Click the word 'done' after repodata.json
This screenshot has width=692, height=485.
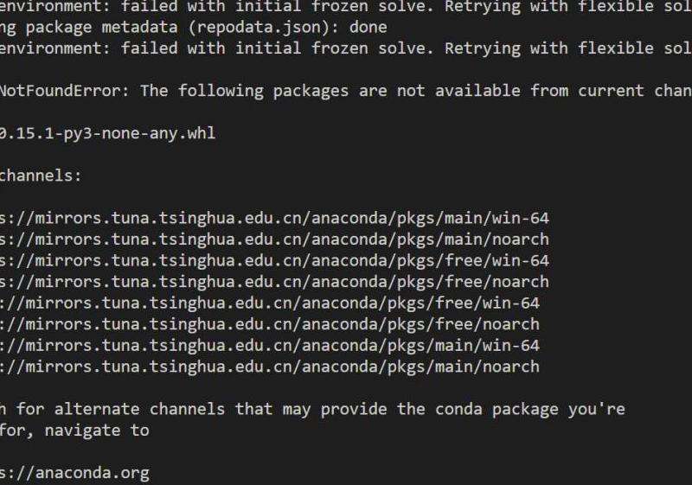click(368, 28)
